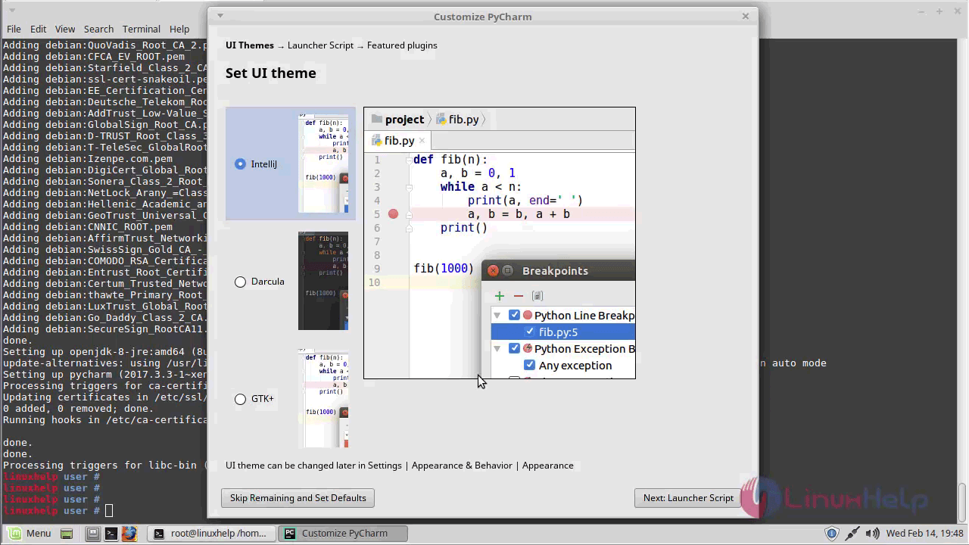This screenshot has height=545, width=969.
Task: Click the volume speaker tray icon
Action: (872, 534)
